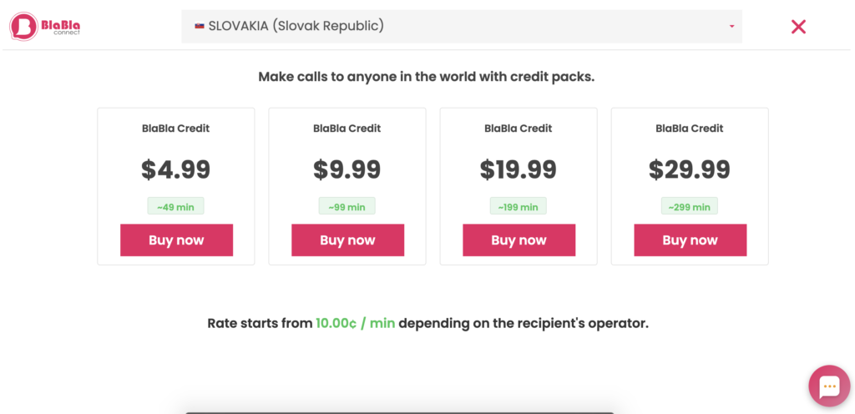The height and width of the screenshot is (414, 855).
Task: Select the ~99 min badge
Action: pos(347,206)
